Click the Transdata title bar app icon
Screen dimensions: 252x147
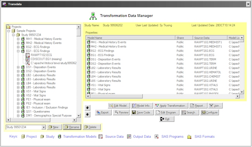pyautogui.click(x=5, y=4)
